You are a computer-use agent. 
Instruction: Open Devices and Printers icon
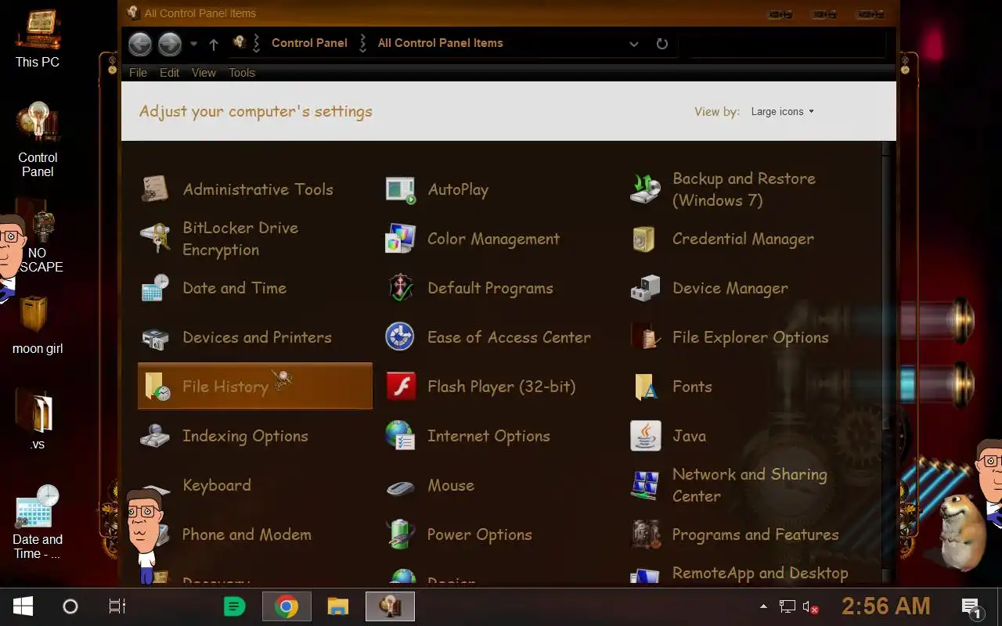tap(155, 337)
